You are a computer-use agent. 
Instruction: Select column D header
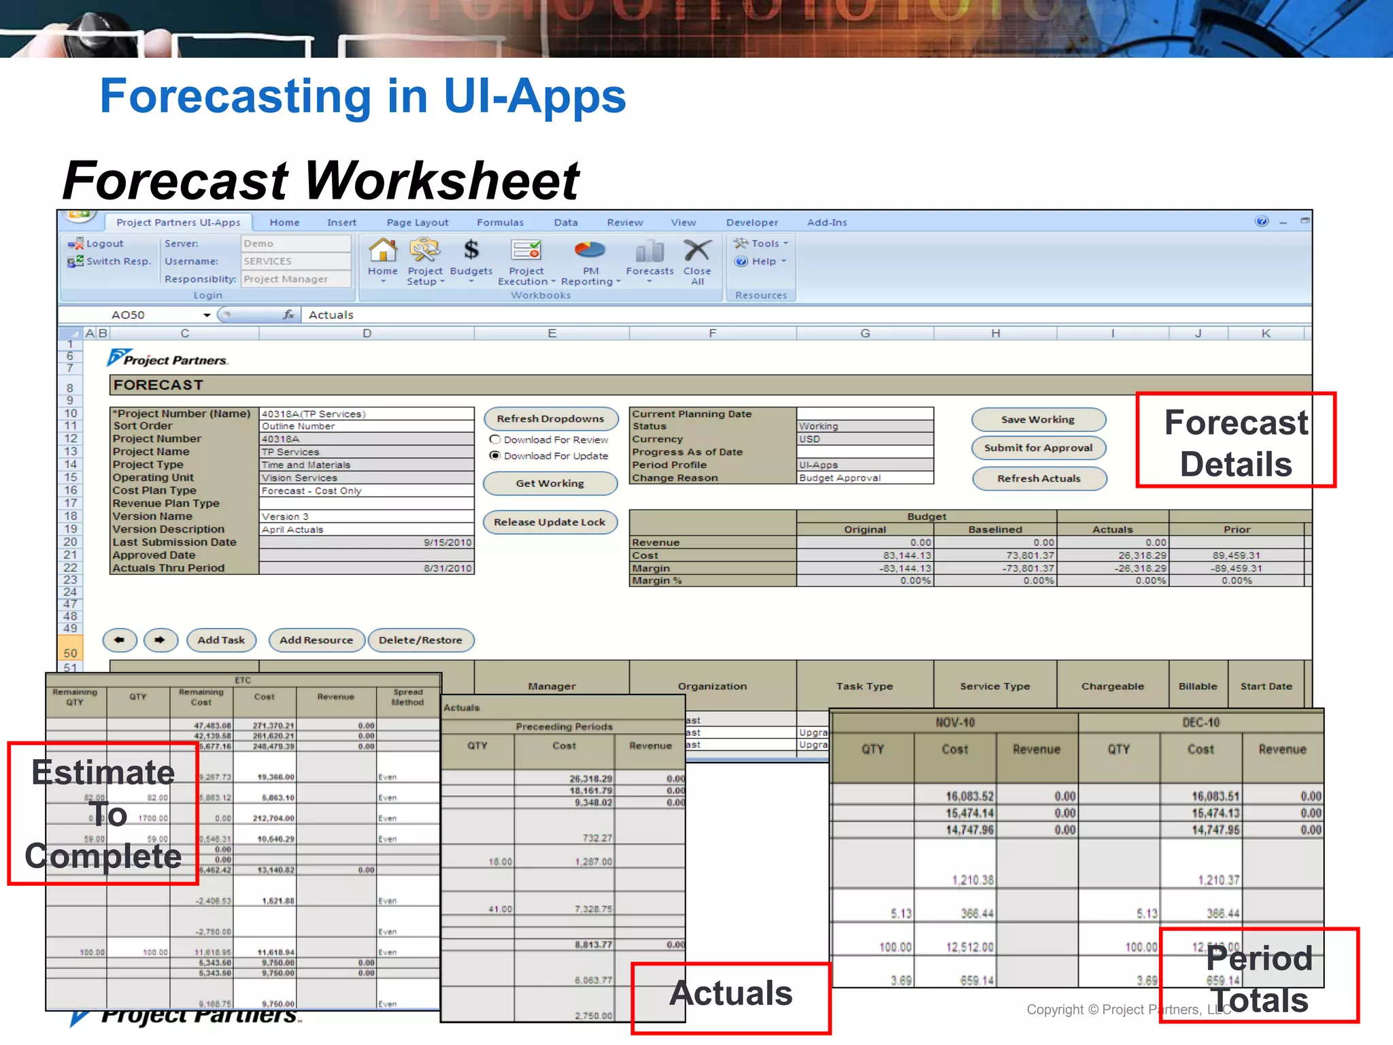pos(367,333)
